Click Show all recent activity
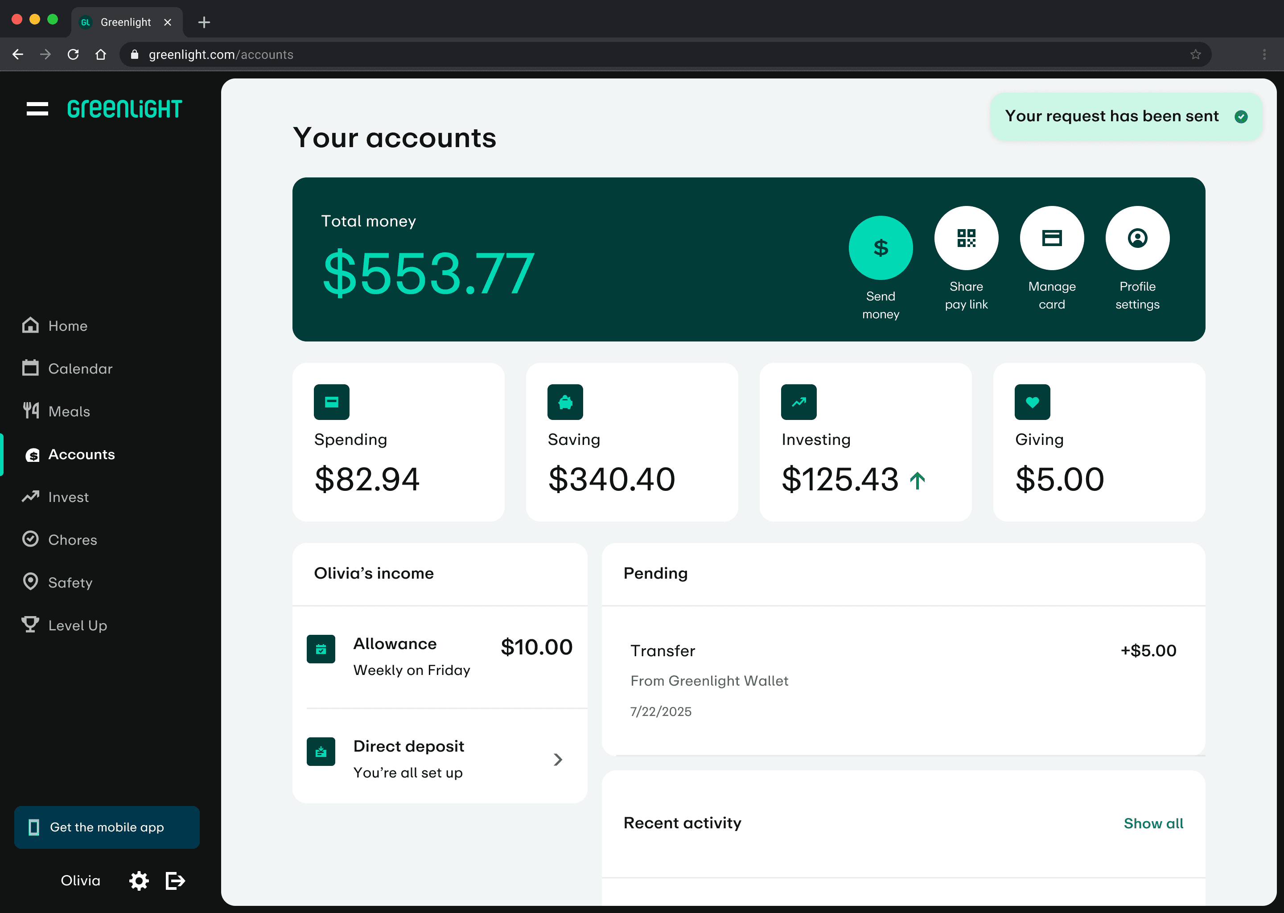The height and width of the screenshot is (913, 1284). click(1153, 823)
